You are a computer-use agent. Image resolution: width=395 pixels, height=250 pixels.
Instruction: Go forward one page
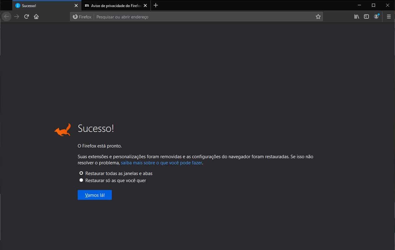(x=17, y=17)
